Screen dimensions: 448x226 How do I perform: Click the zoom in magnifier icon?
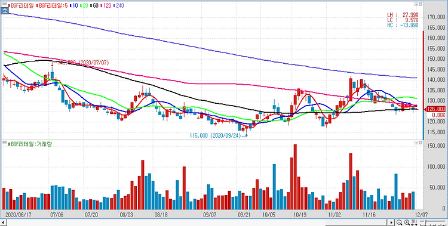(x=407, y=222)
